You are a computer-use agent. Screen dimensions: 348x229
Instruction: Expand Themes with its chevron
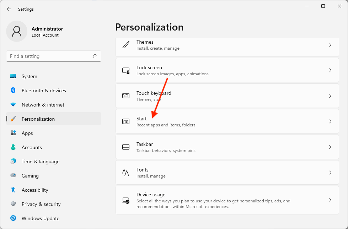pyautogui.click(x=330, y=45)
